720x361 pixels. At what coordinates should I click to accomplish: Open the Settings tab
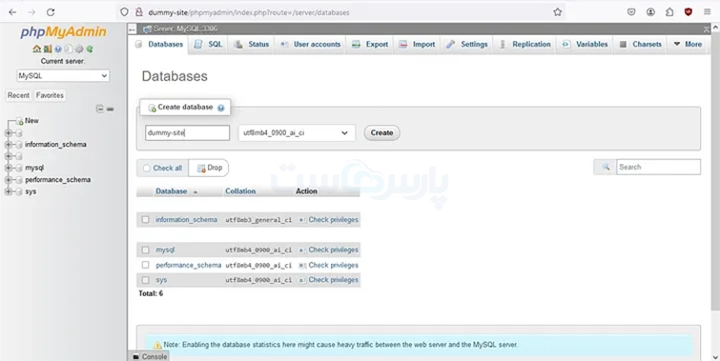(467, 45)
